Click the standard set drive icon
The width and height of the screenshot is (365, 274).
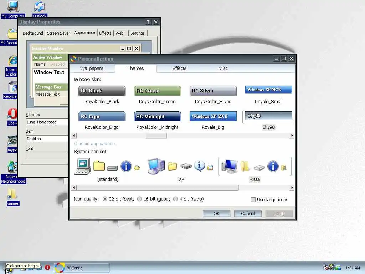(113, 168)
